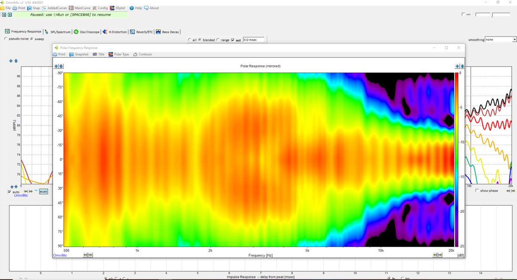Enable the show phase option
Screen dimensions: 517x280
[x=476, y=191]
